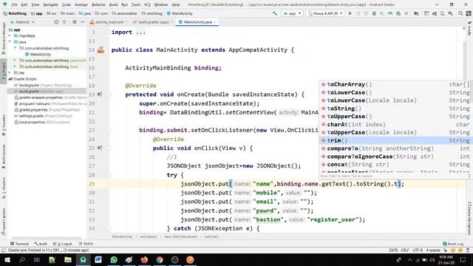Open the Refactor menu
Viewport: 473px width, 266px height.
98,4
